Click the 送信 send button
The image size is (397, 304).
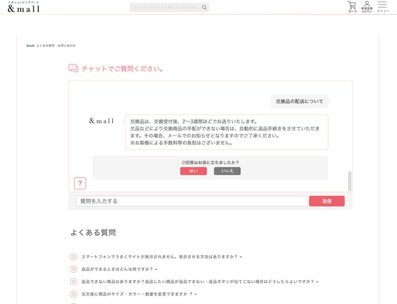327,201
